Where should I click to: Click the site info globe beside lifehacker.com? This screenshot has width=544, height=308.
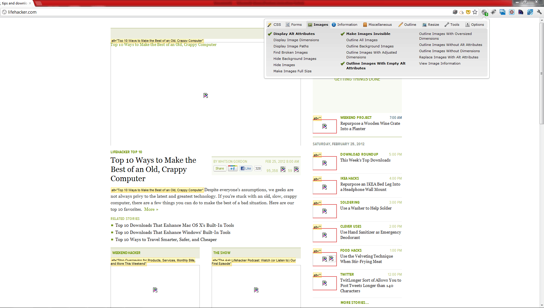pyautogui.click(x=4, y=12)
